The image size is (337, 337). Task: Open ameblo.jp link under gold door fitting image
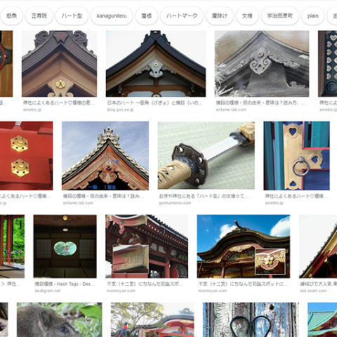tap(274, 203)
